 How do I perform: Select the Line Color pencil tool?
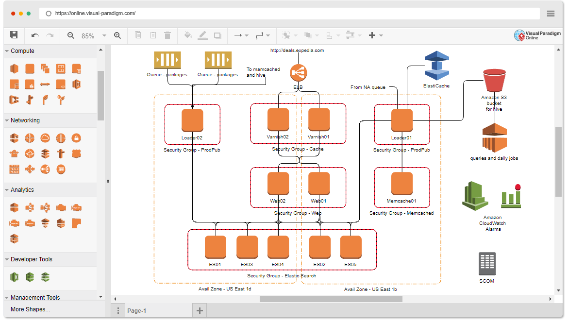[x=203, y=35]
